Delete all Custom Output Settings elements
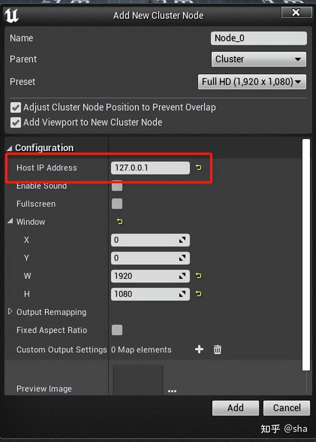Screen dimensions: 316x442 point(217,350)
